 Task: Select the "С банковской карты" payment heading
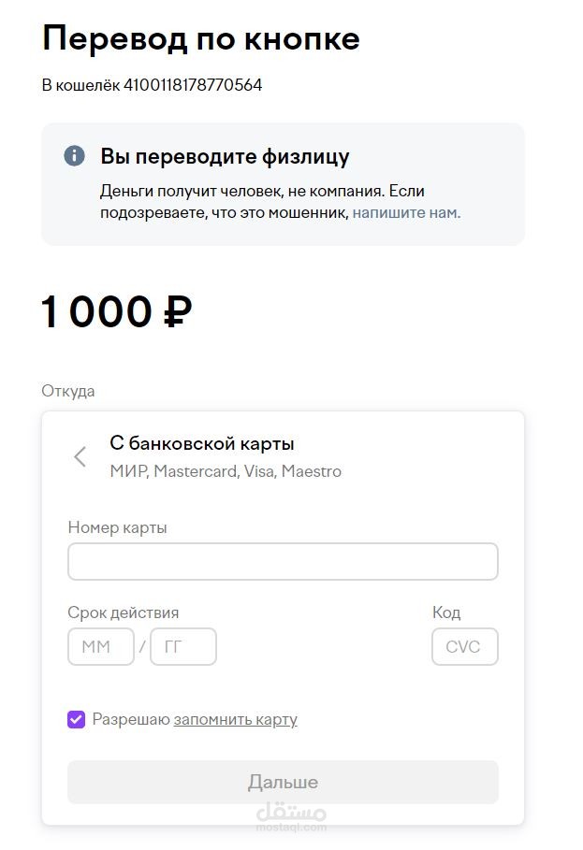[x=202, y=443]
